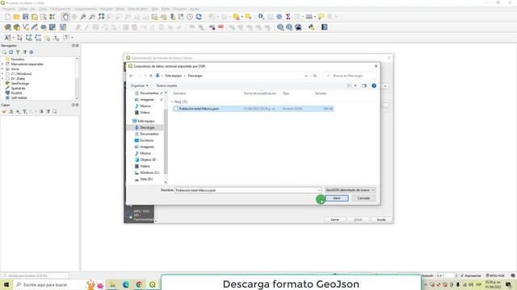The image size is (517, 290).
Task: Click the Zoom Full extent icon
Action: point(101,17)
